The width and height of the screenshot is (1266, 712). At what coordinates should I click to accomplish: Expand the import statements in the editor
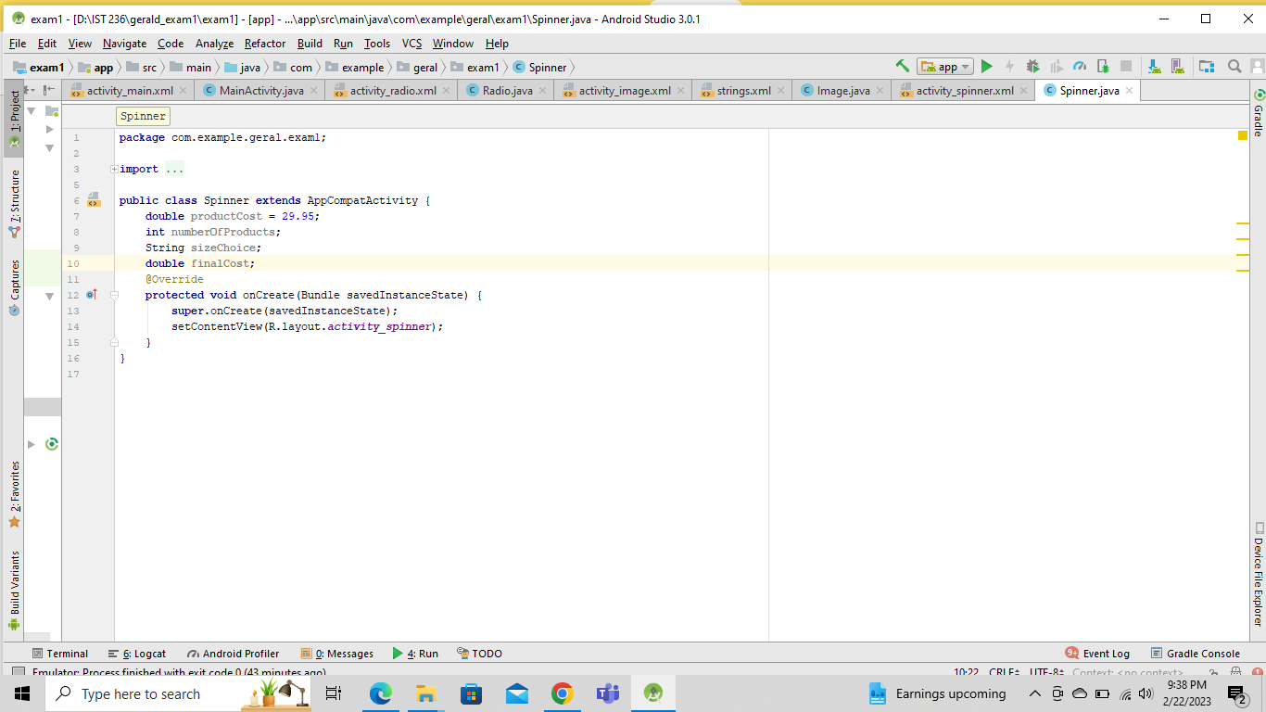113,168
